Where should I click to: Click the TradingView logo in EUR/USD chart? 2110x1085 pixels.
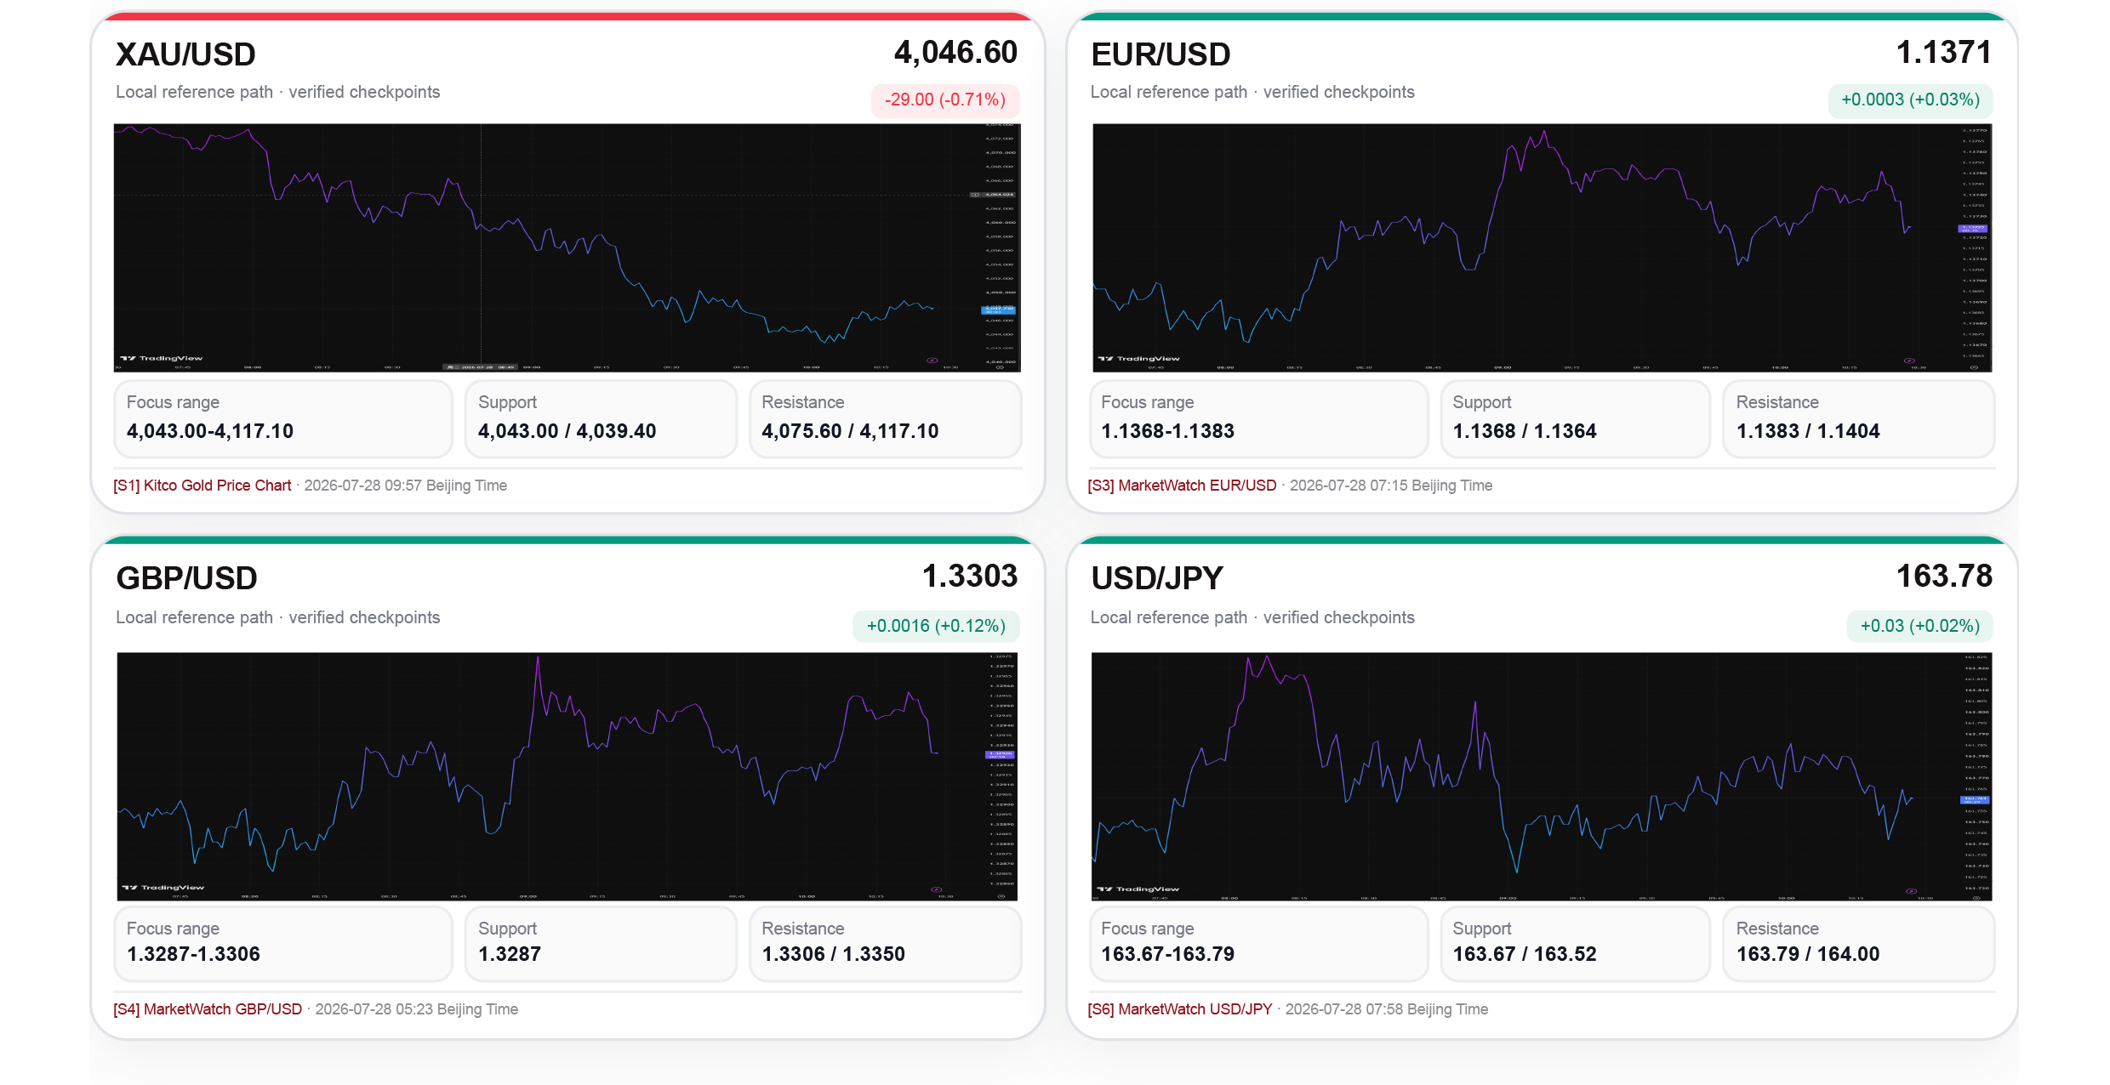[1138, 358]
